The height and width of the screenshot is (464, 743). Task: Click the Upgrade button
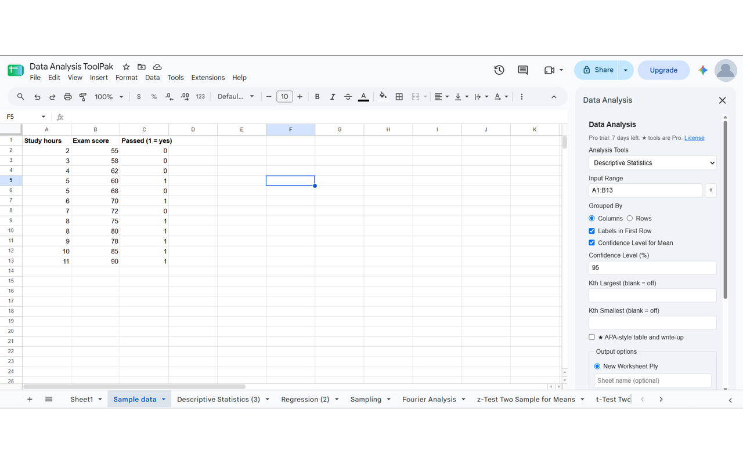click(x=663, y=70)
